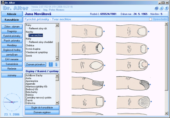
Task: Select Ruky in the symptoms tree
Action: point(28,25)
